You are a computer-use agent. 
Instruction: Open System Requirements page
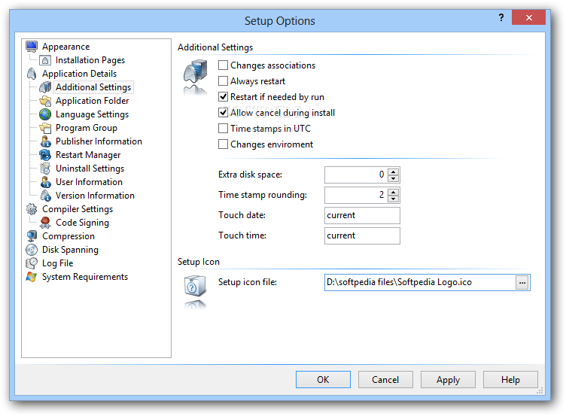coord(85,277)
